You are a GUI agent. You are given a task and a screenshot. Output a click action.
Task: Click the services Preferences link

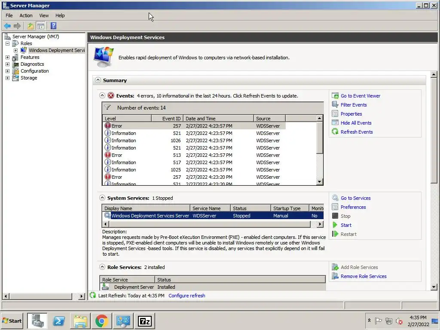[x=353, y=207]
